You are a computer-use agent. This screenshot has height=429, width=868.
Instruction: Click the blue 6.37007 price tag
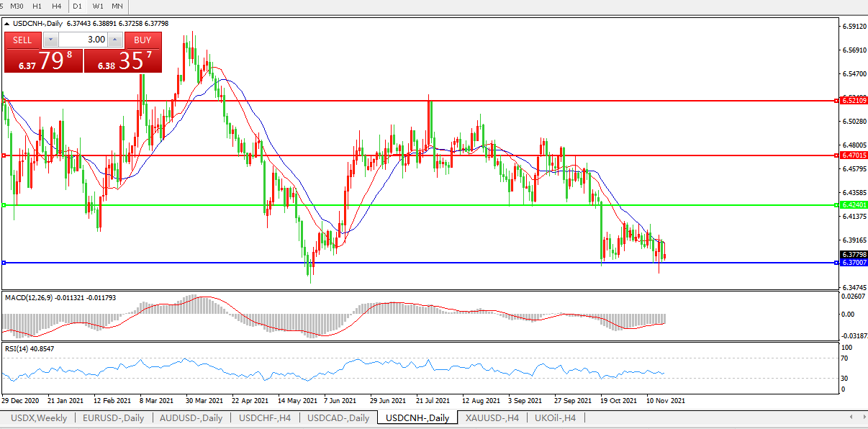[x=854, y=263]
